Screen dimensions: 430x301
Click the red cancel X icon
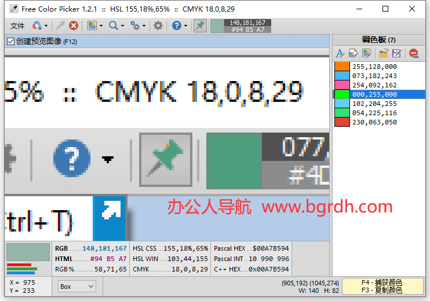point(74,25)
